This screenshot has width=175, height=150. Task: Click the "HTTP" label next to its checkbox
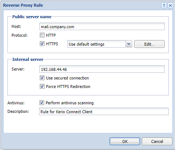tap(51, 35)
